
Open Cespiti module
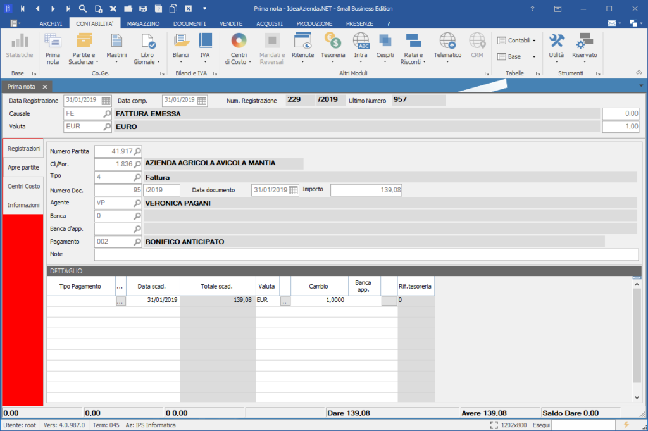coord(385,48)
